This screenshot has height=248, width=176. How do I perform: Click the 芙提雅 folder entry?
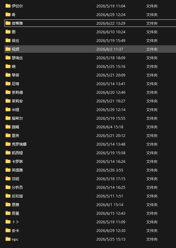coord(90,170)
